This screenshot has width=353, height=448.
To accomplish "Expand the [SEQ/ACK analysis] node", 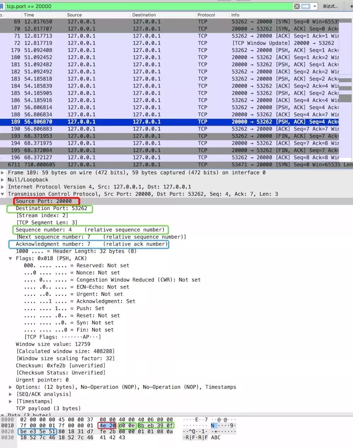I will click(11, 394).
